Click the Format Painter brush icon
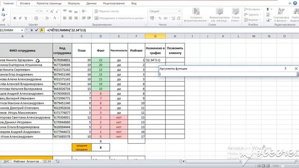 (x=3, y=20)
